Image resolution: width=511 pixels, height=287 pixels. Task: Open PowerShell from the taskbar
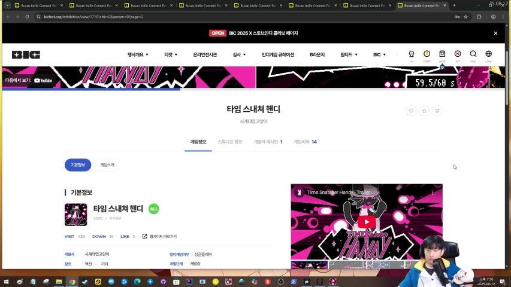(294, 282)
